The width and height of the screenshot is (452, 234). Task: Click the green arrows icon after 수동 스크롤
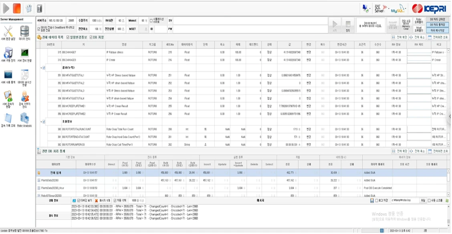pos(447,200)
